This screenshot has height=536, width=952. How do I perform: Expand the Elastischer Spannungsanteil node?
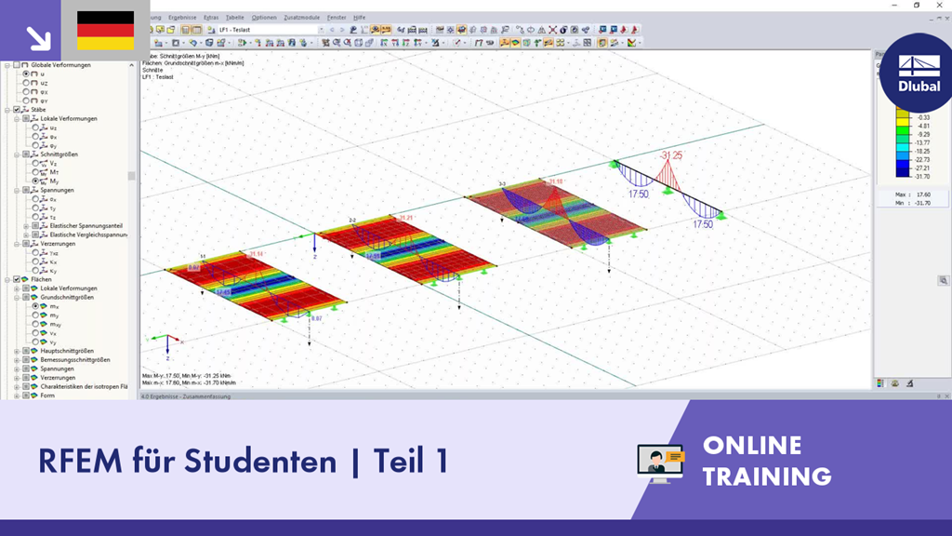tap(26, 226)
